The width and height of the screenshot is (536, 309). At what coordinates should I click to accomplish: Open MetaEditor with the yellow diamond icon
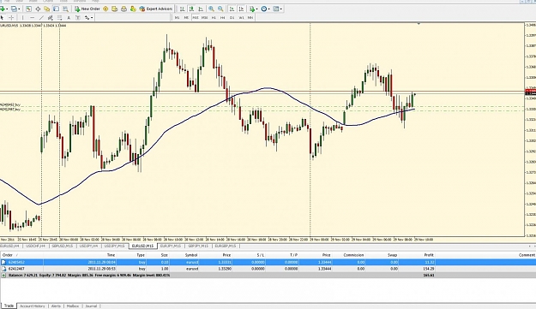tap(105, 9)
